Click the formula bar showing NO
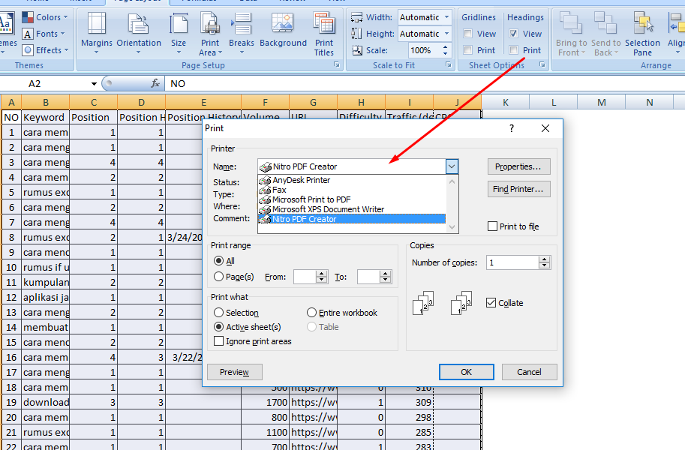This screenshot has height=450, width=685. [424, 83]
